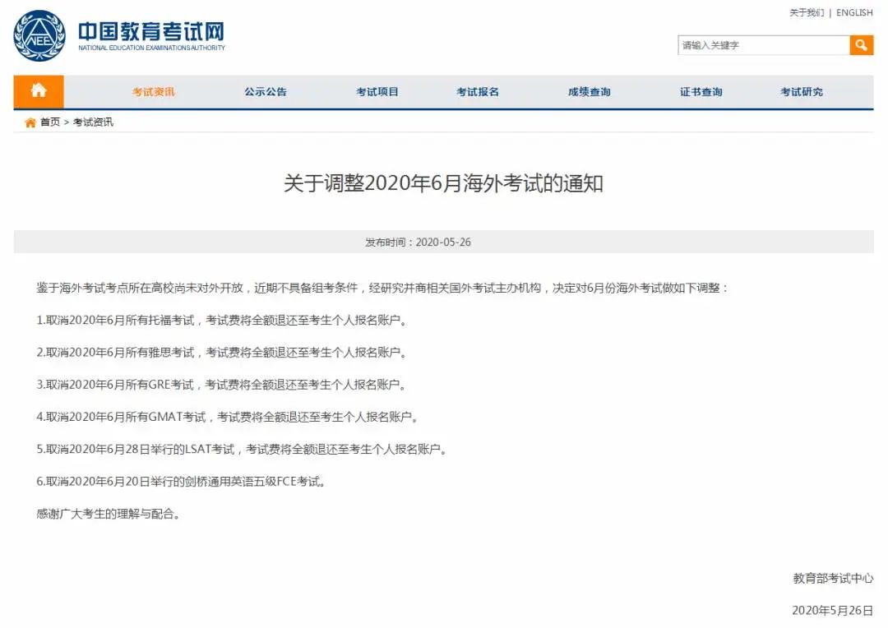Select the notice title 关于调整2020年6月海外考试的通知
Image resolution: width=888 pixels, height=628 pixels.
click(444, 184)
